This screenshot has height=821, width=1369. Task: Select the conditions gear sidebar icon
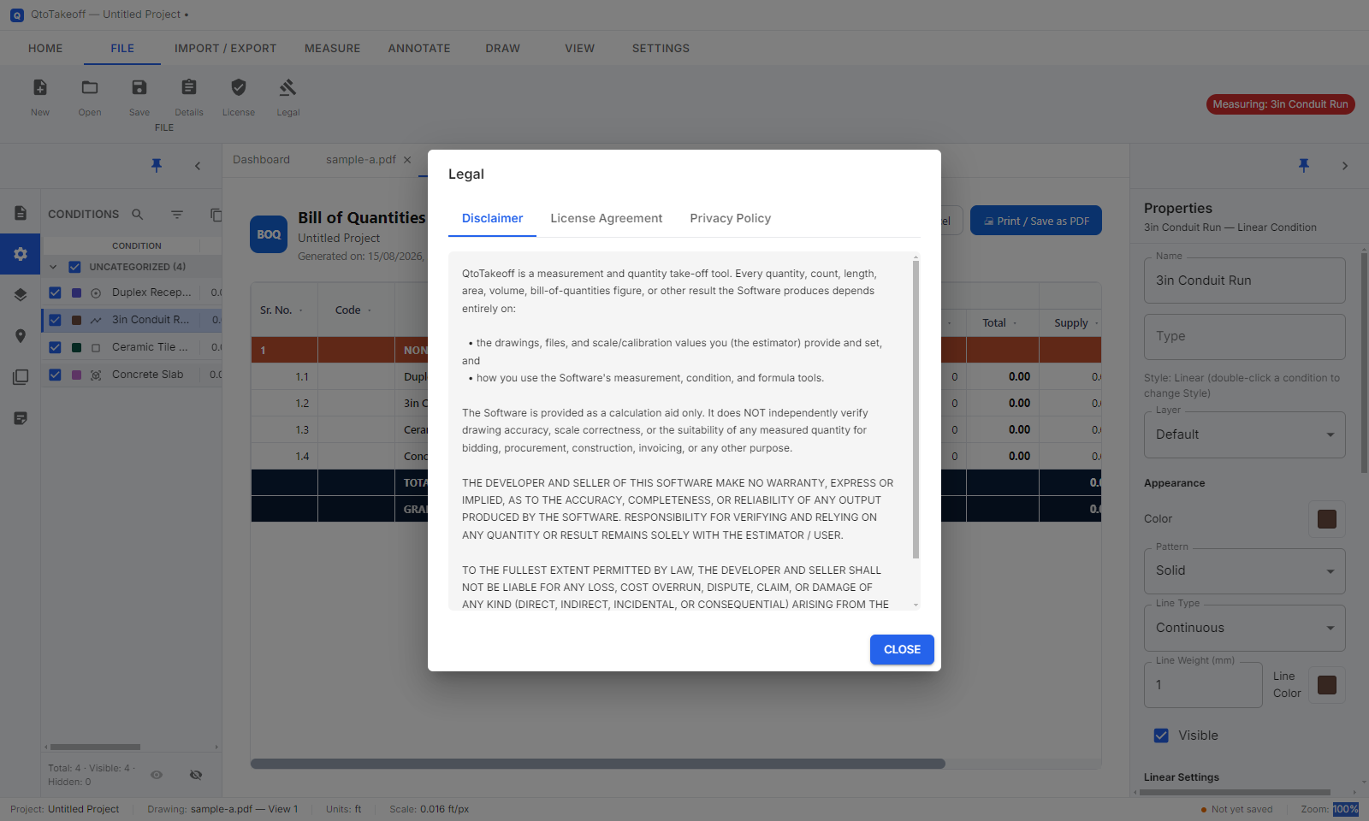point(21,254)
